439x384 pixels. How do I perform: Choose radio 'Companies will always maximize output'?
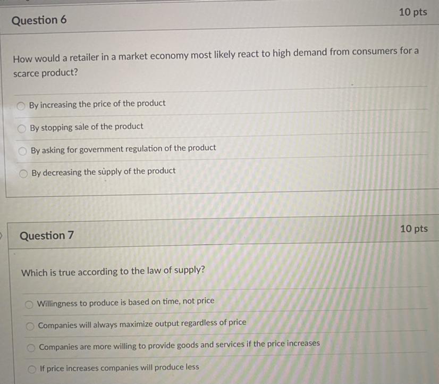(30, 326)
